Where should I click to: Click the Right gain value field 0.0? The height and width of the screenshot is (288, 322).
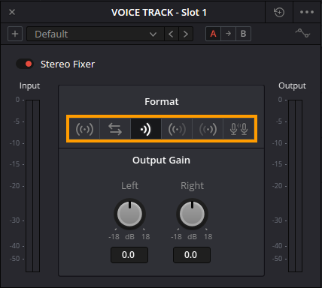pyautogui.click(x=192, y=255)
